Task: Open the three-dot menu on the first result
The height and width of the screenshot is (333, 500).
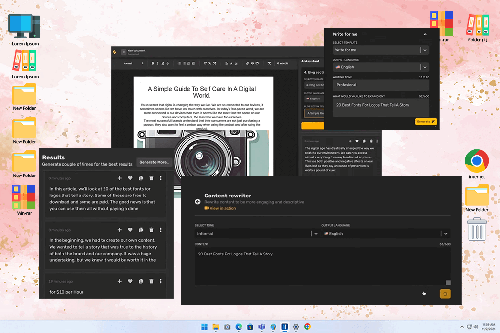Action: pos(161,178)
